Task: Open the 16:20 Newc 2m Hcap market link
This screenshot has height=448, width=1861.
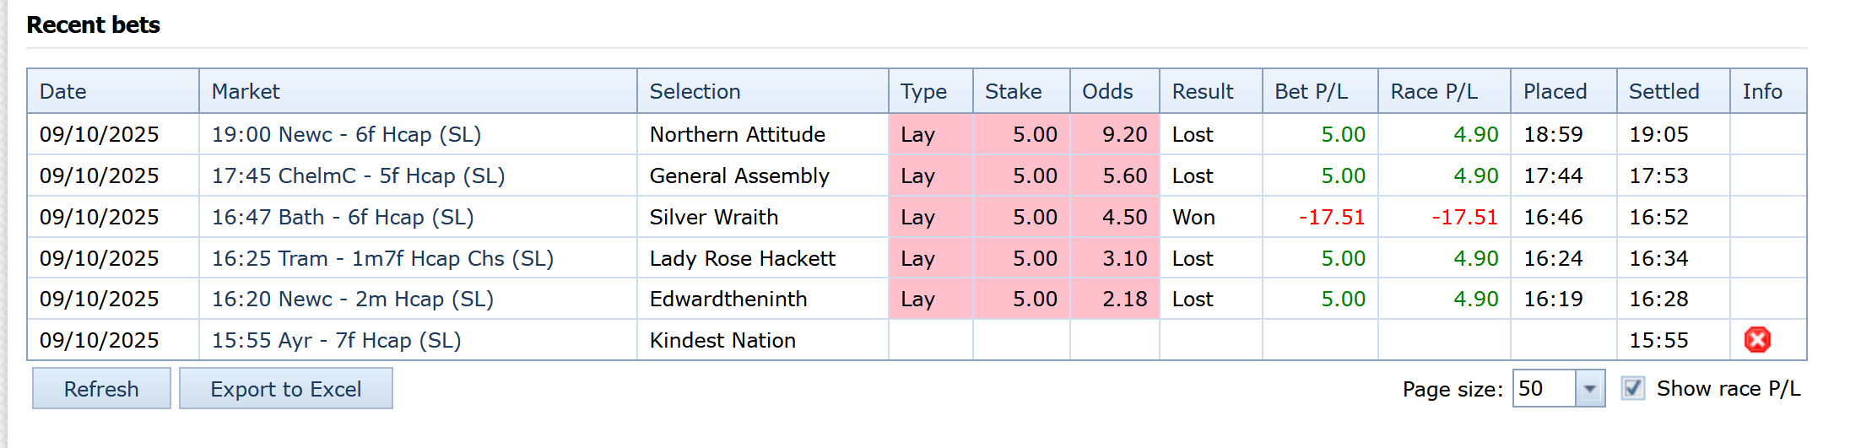Action: coord(352,299)
